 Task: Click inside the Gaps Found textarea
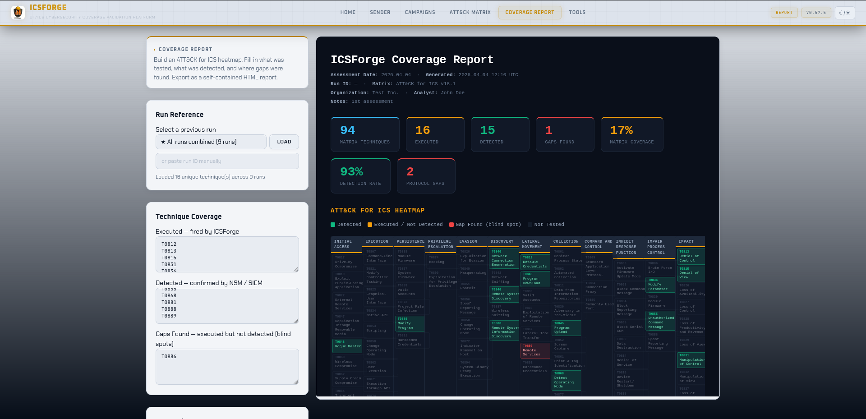coord(227,366)
